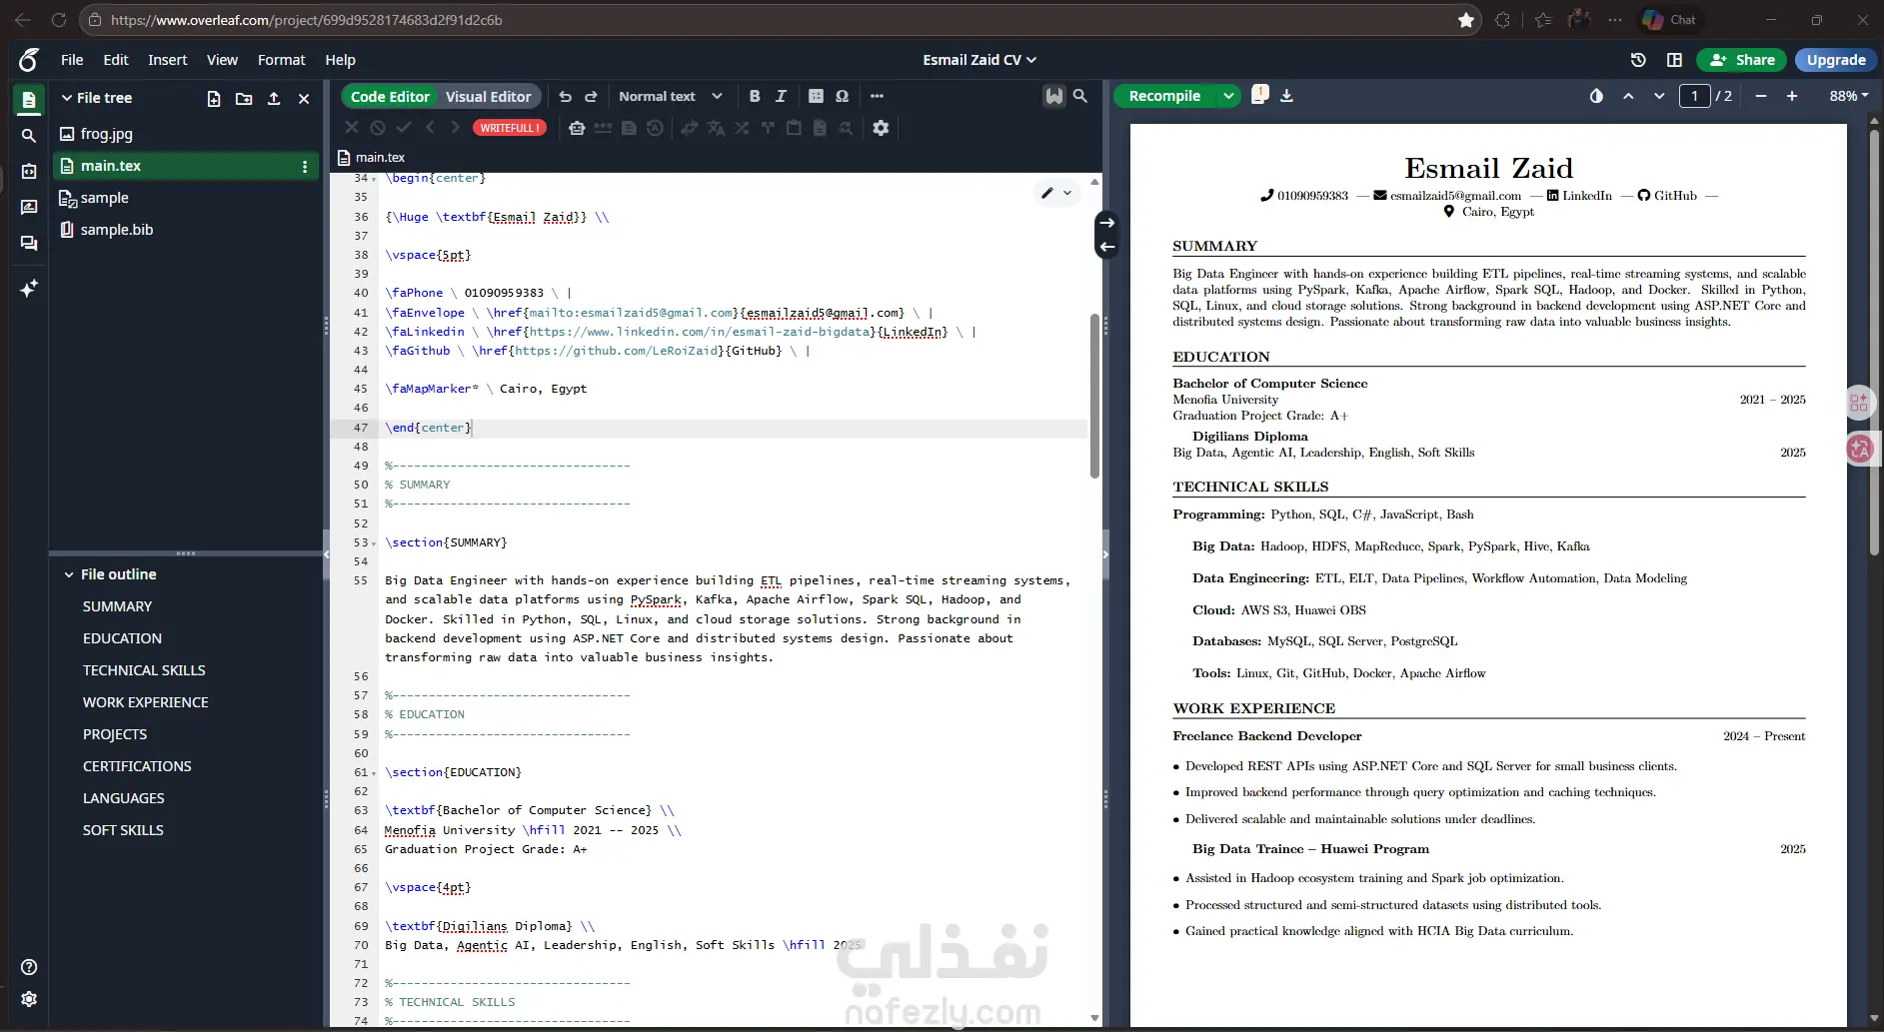Image resolution: width=1884 pixels, height=1032 pixels.
Task: Change the layout with the layout icon
Action: pos(1674,60)
